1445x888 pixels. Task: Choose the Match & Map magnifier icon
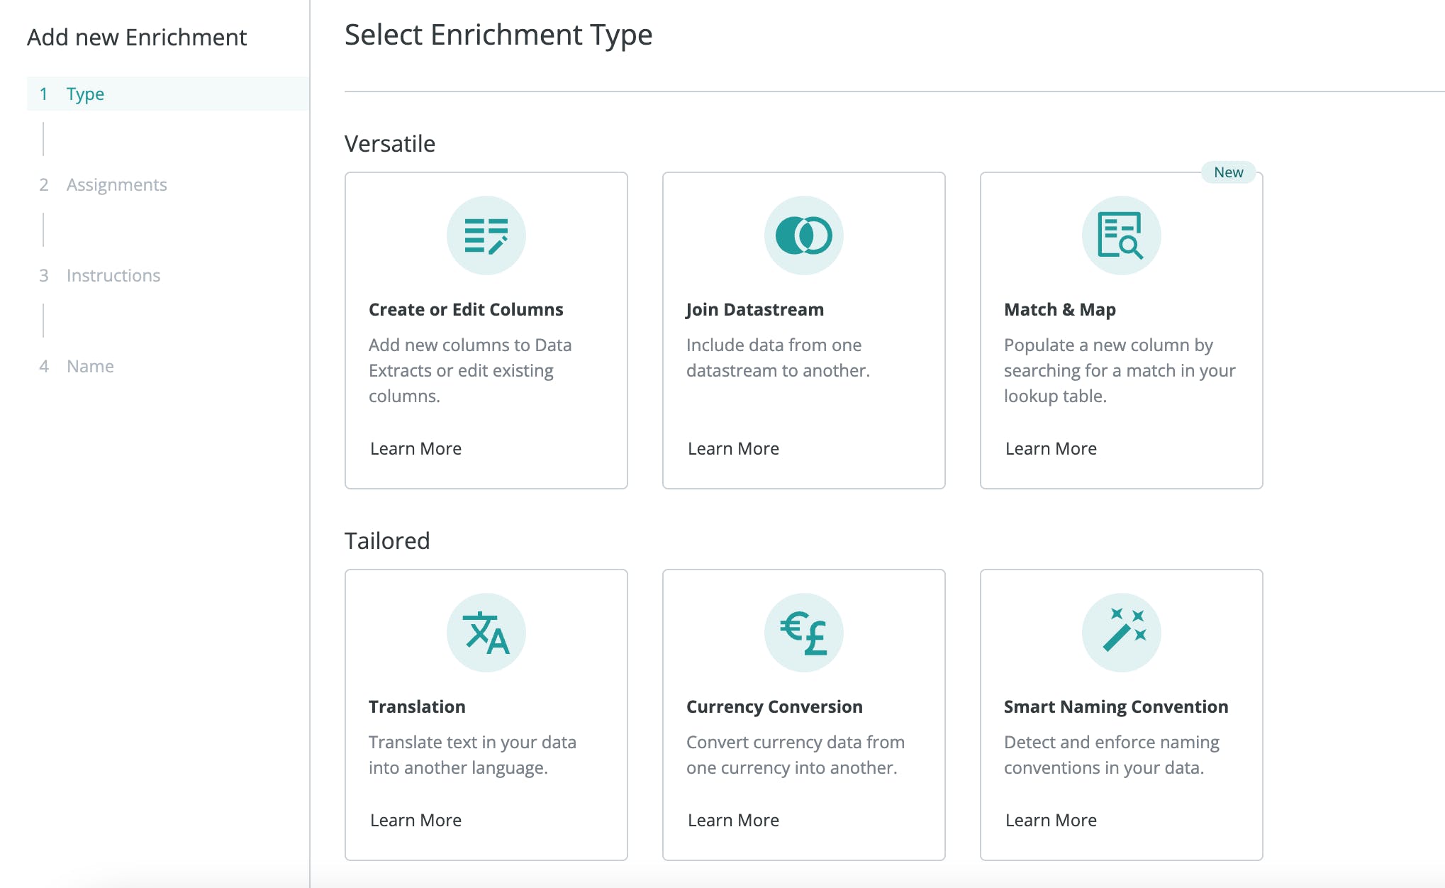point(1121,235)
